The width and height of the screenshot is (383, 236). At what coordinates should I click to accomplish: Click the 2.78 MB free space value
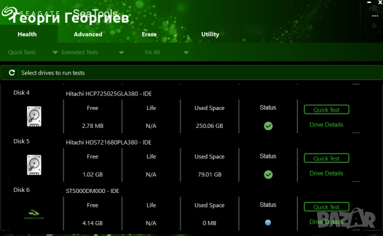(93, 126)
